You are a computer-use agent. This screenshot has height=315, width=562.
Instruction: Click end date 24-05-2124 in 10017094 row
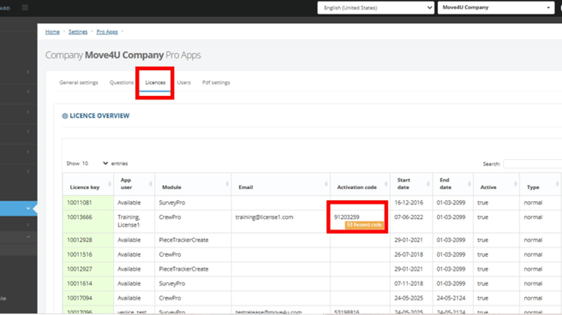pyautogui.click(x=451, y=298)
